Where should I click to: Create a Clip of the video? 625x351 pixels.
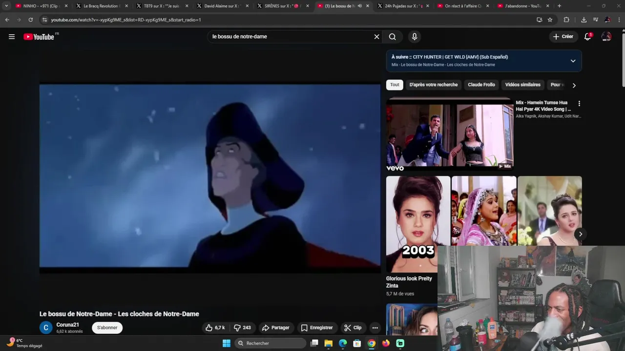pos(353,328)
